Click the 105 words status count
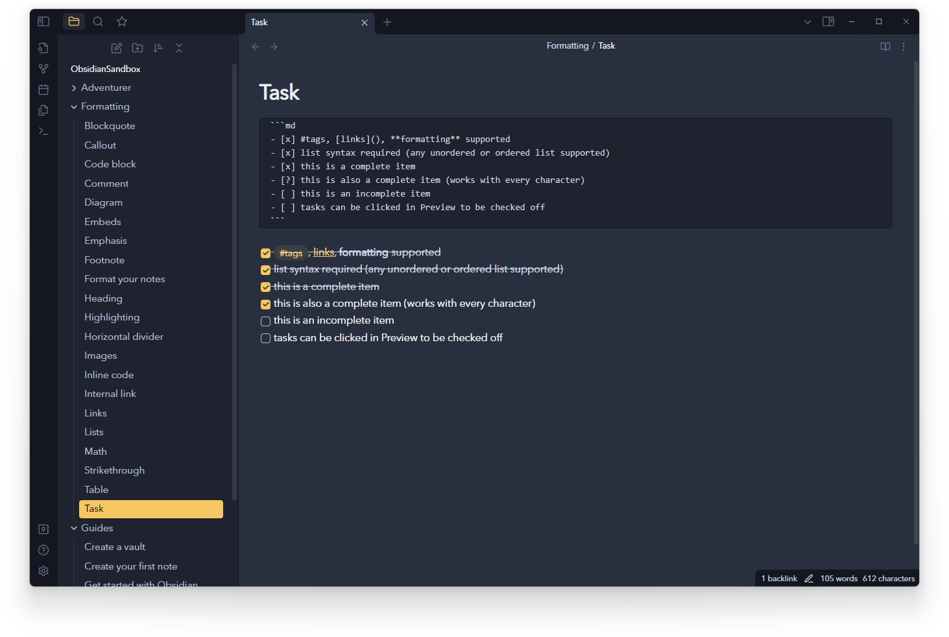The image size is (949, 637). [x=839, y=579]
